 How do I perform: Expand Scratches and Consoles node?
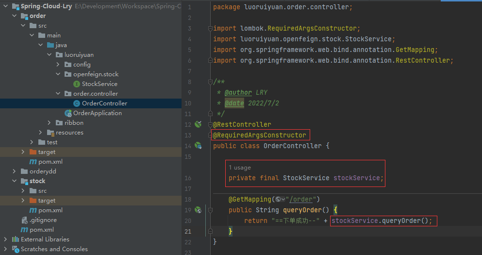[x=5, y=249]
